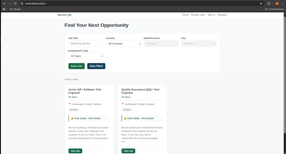Open Home in navigation
The image size is (286, 154).
[185, 15]
